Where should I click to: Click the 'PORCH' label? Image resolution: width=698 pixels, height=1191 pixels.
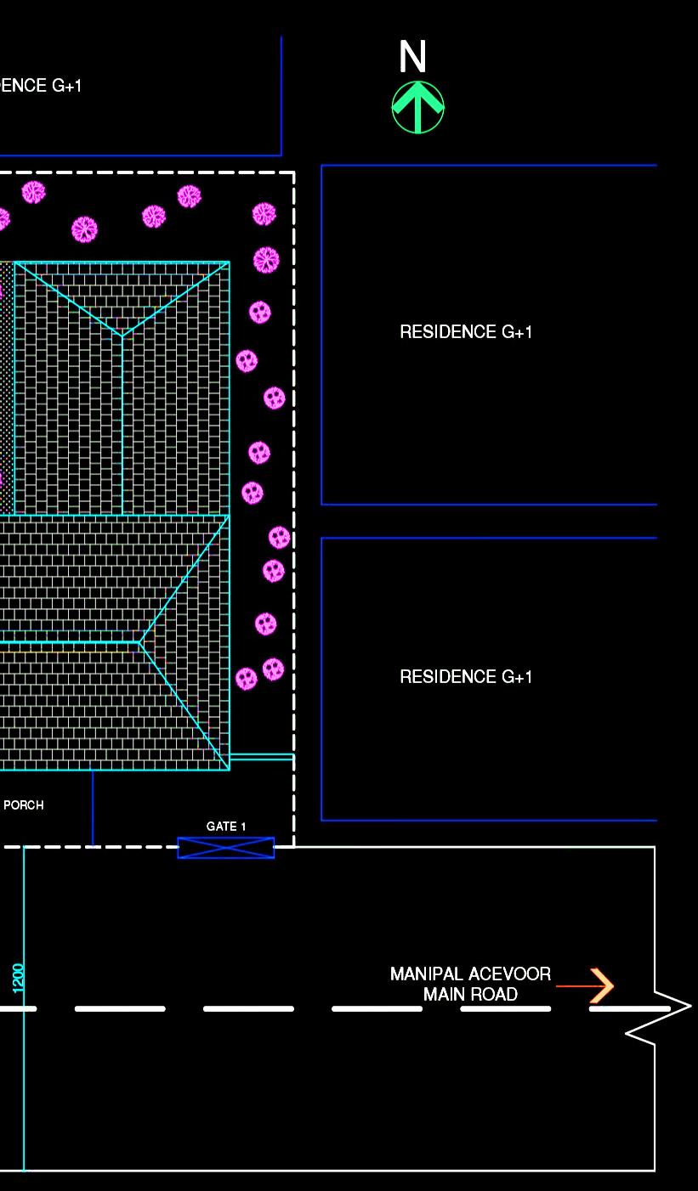point(24,805)
